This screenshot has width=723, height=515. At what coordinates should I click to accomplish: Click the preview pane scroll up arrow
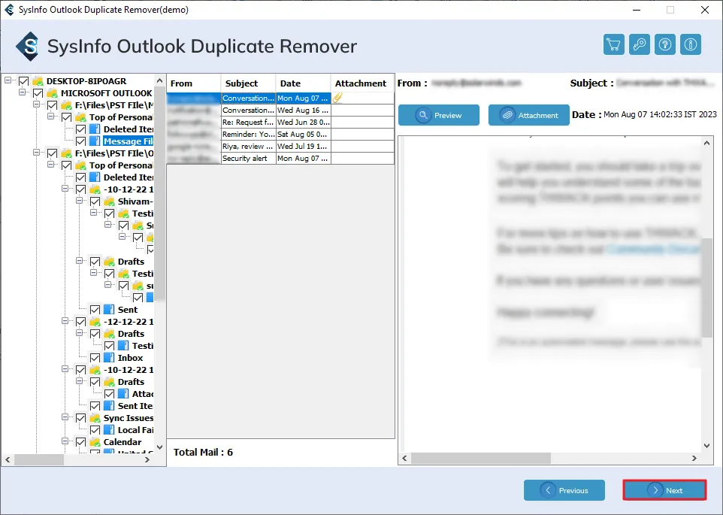(x=706, y=143)
